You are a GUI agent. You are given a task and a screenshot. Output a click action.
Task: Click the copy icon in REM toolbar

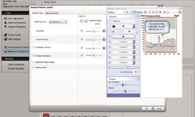pyautogui.click(x=153, y=12)
